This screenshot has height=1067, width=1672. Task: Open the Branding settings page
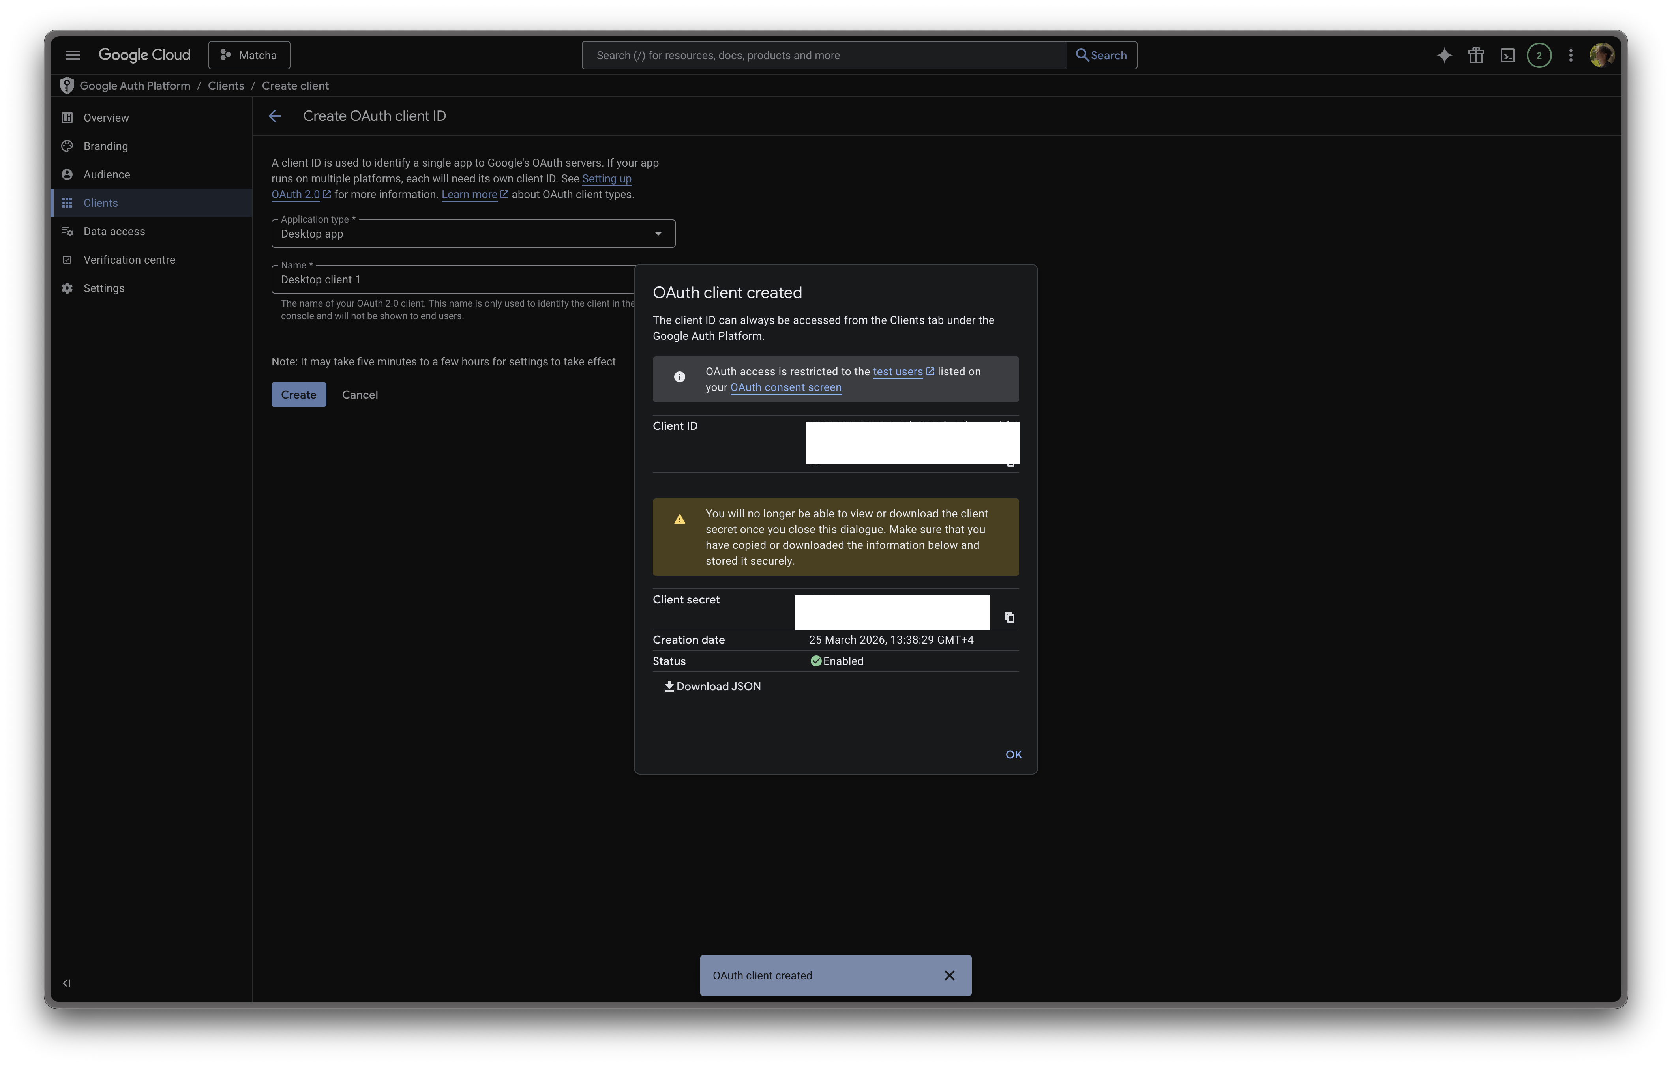tap(105, 146)
